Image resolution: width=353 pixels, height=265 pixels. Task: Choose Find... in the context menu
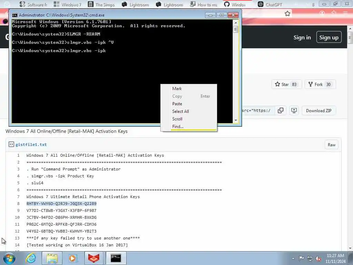coord(178,126)
